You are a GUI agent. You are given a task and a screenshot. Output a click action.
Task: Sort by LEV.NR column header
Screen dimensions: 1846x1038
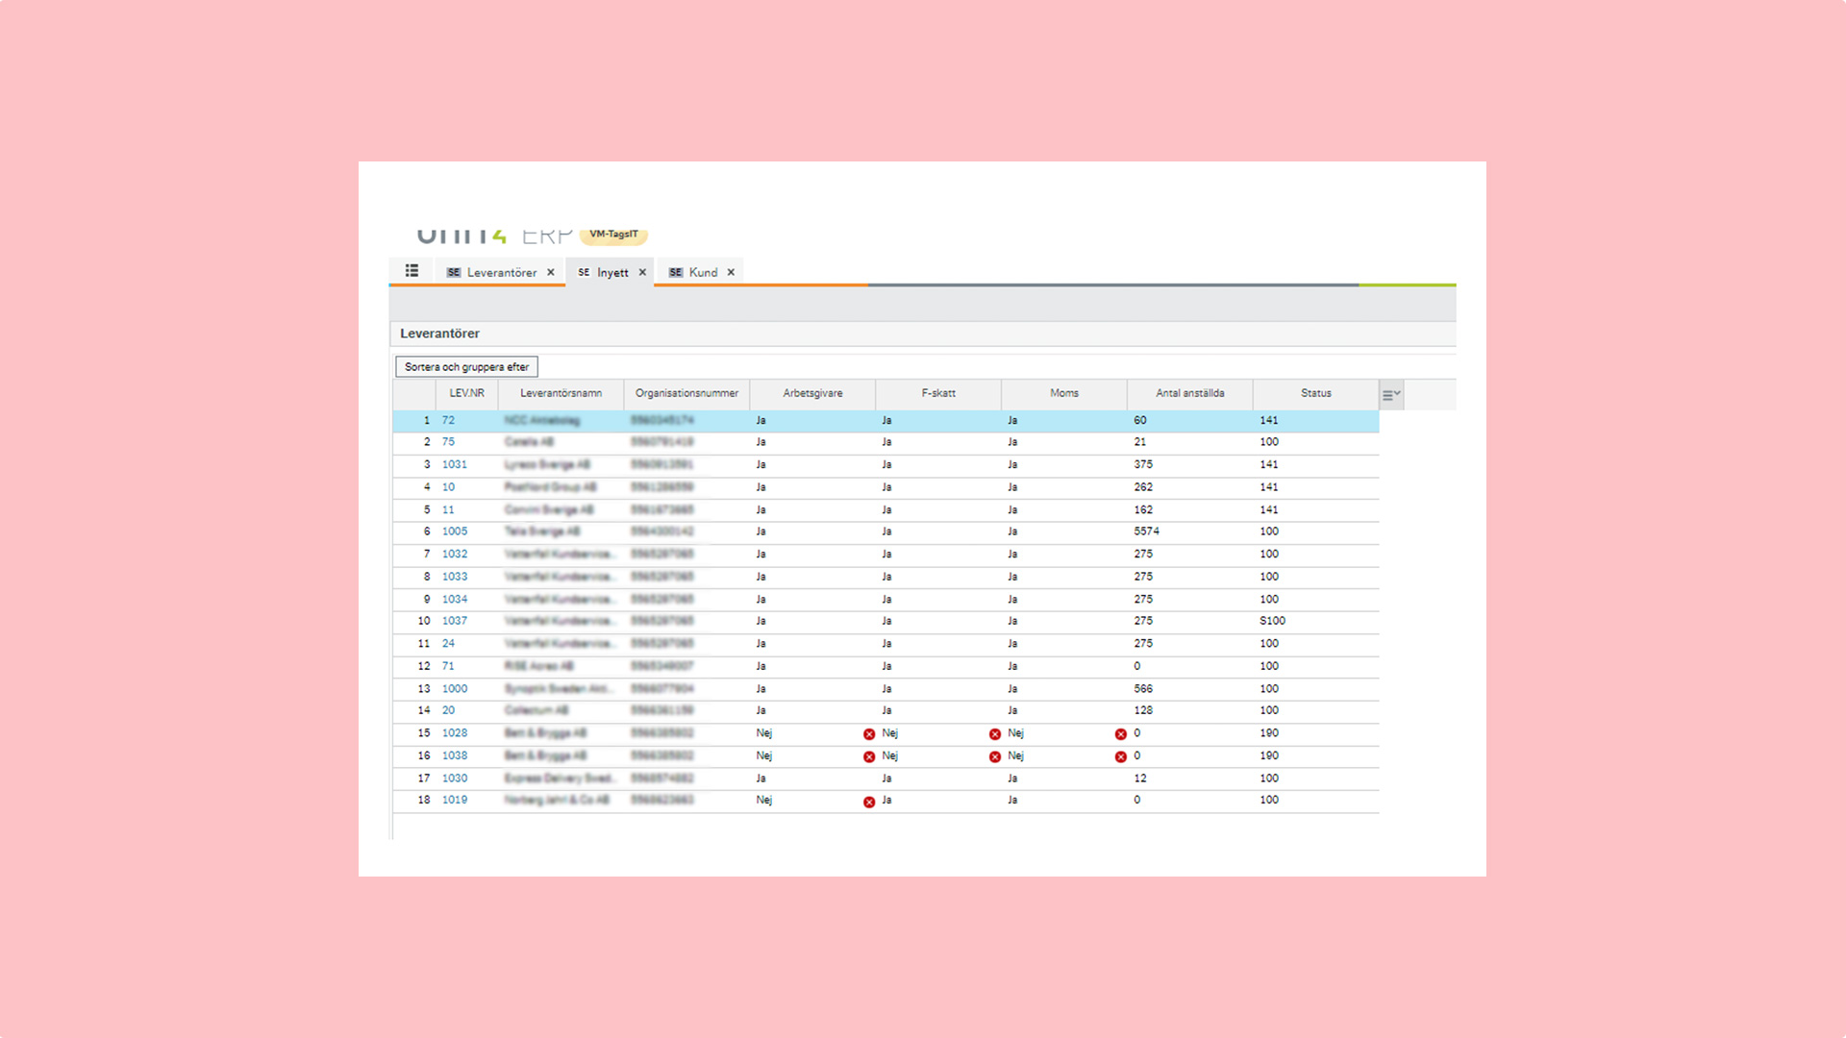pyautogui.click(x=467, y=393)
